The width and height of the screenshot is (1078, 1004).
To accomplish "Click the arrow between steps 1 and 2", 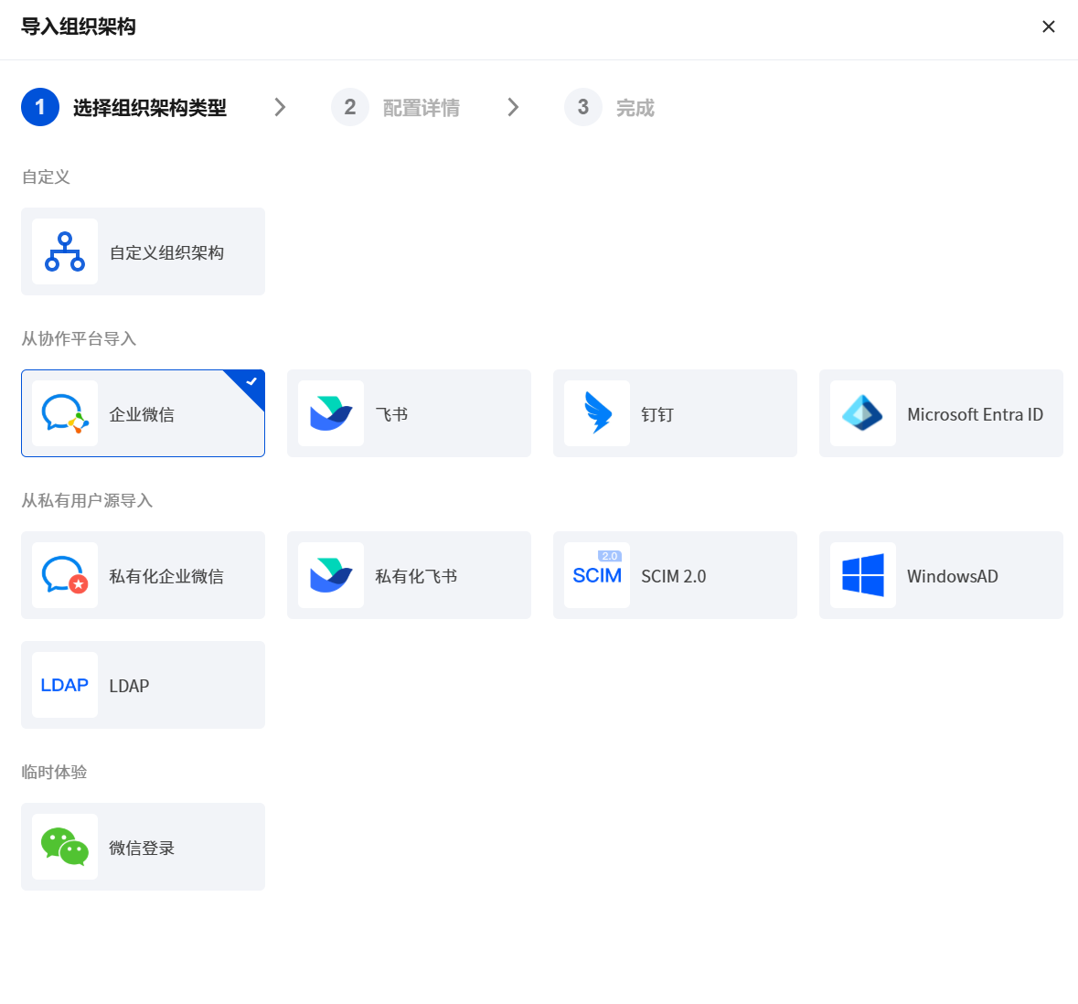I will [x=280, y=107].
